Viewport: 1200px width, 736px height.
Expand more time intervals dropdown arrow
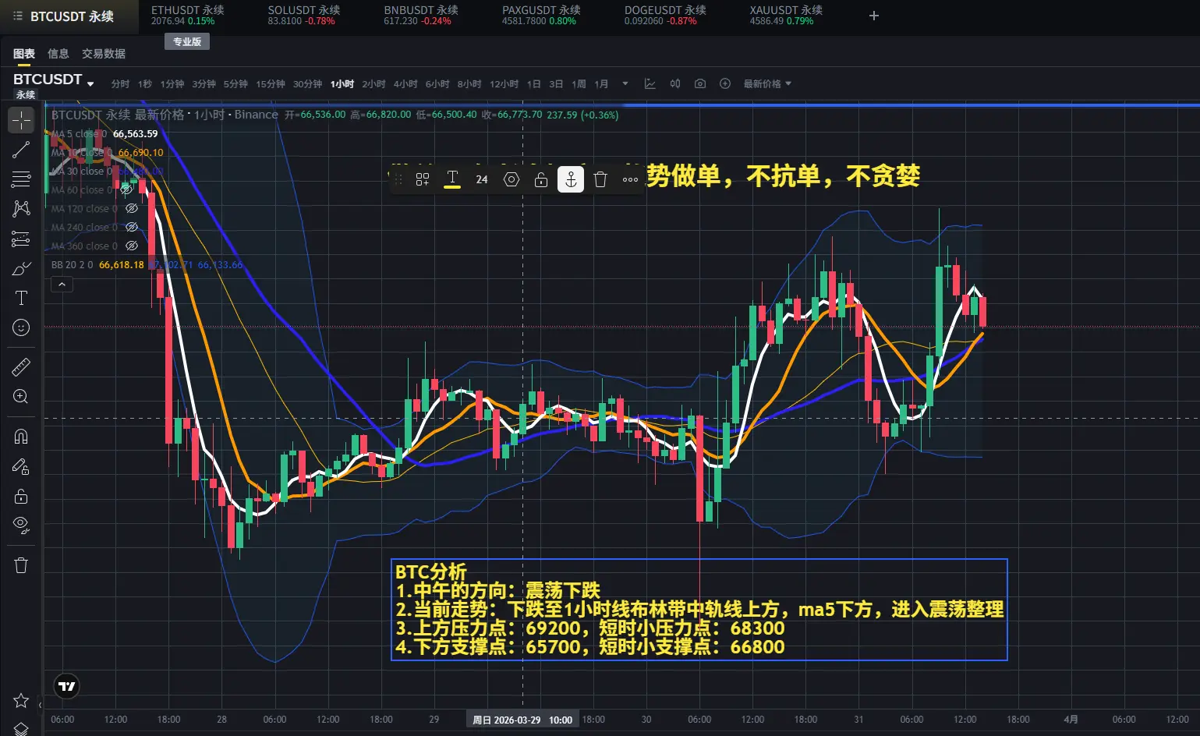tap(625, 83)
